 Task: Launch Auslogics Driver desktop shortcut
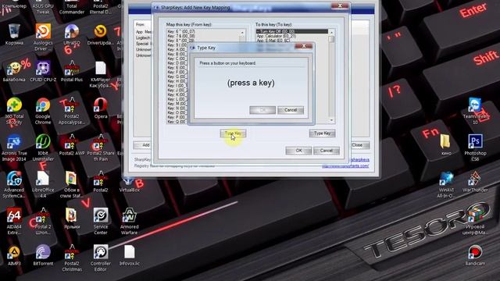[x=43, y=32]
